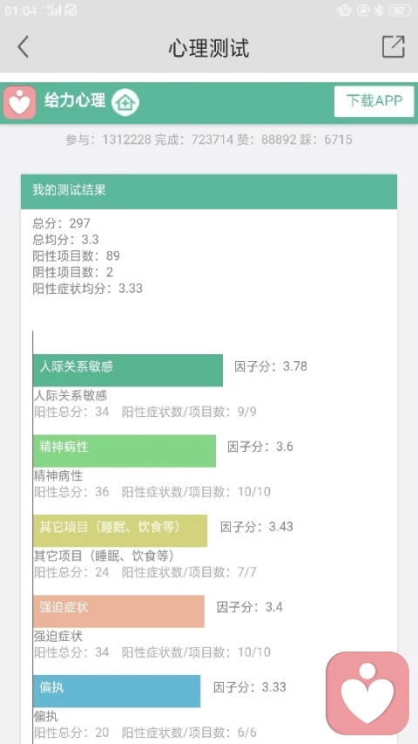Tap the floating pink heart app icon
The height and width of the screenshot is (744, 418).
(367, 693)
